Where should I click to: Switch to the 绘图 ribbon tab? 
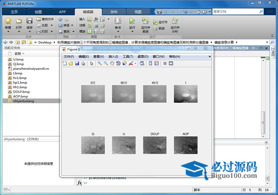coord(38,12)
